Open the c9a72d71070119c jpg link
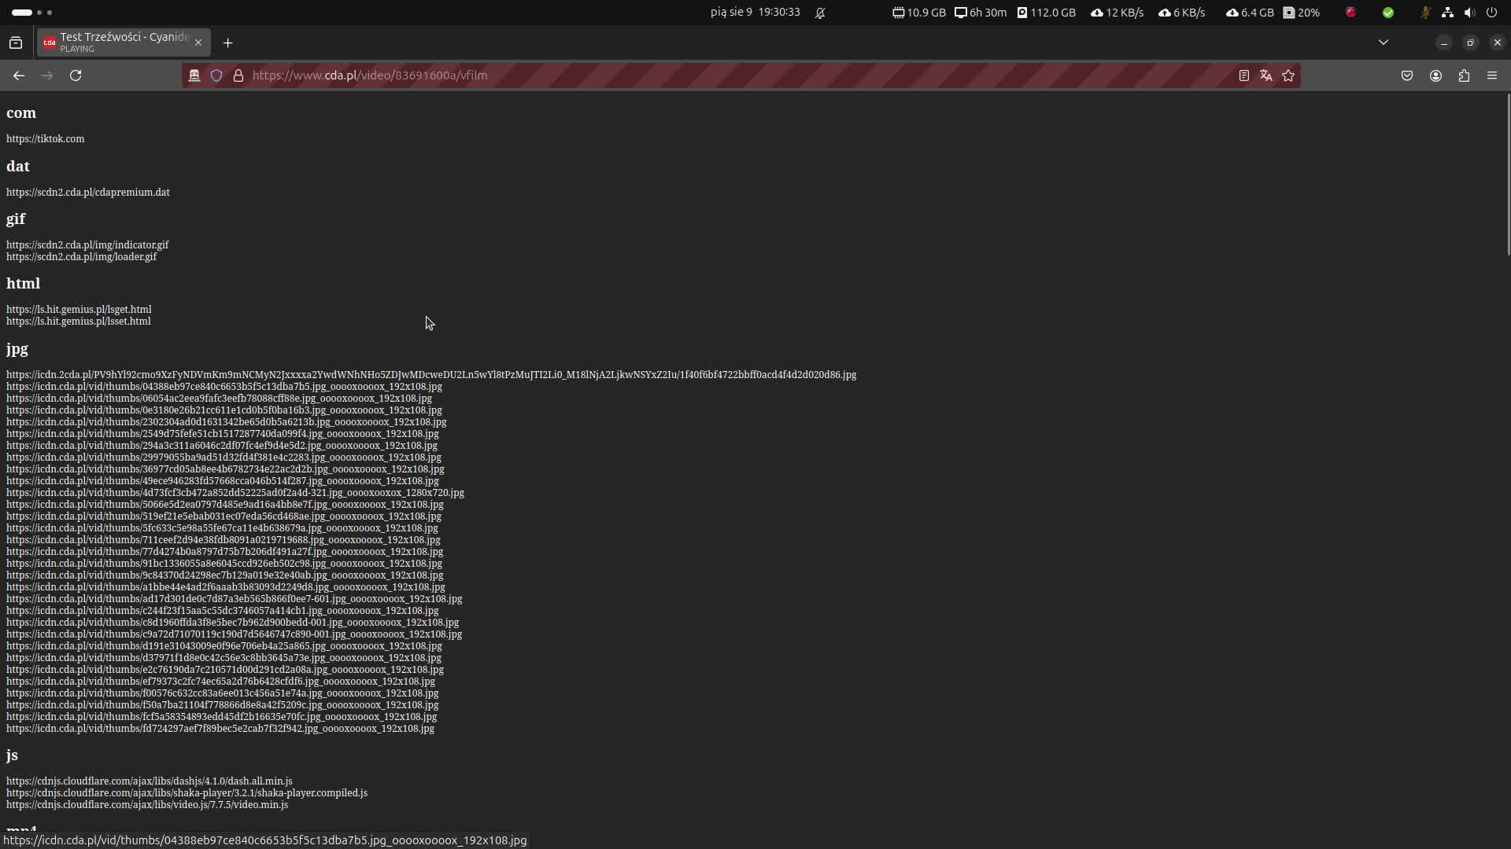Viewport: 1511px width, 849px height. click(x=234, y=634)
